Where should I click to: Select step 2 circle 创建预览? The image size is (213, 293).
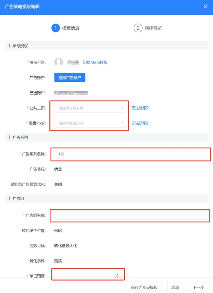pyautogui.click(x=138, y=28)
